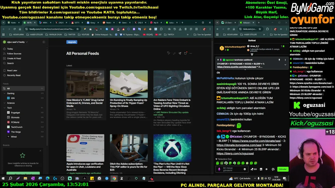Screen dimensions: 335x188
Task: Select the TechCrunch feed
Action: click(x=16, y=127)
